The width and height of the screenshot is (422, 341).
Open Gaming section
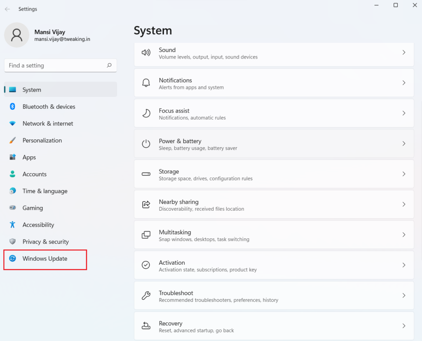click(x=61, y=208)
